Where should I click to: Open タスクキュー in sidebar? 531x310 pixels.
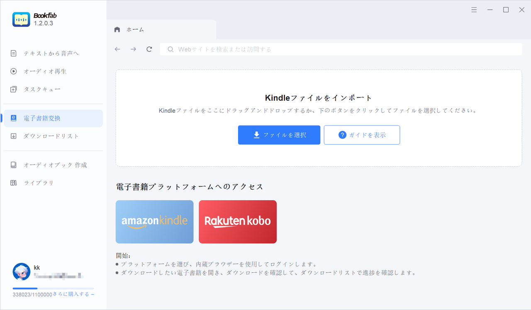pyautogui.click(x=53, y=89)
